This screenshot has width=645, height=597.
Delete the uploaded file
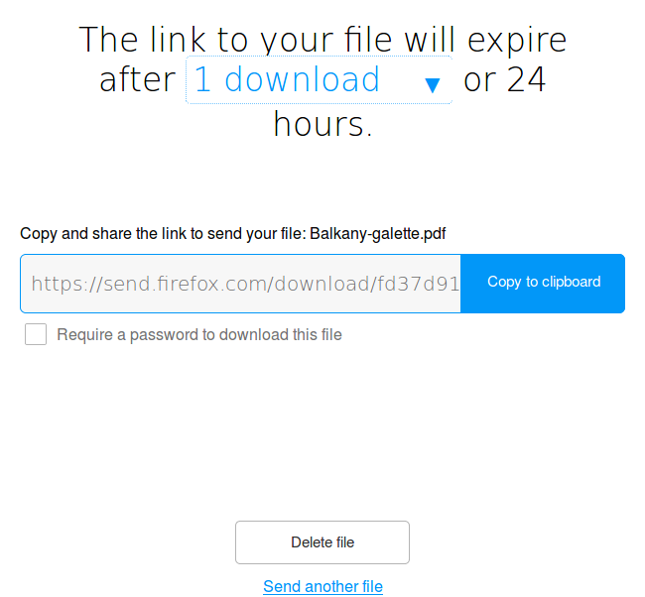(322, 542)
